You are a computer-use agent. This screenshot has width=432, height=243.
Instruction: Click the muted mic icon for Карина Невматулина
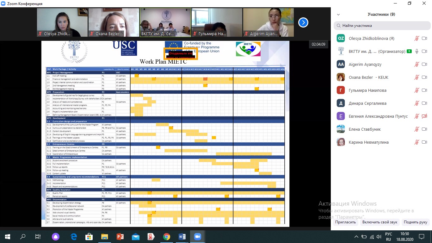tap(417, 142)
